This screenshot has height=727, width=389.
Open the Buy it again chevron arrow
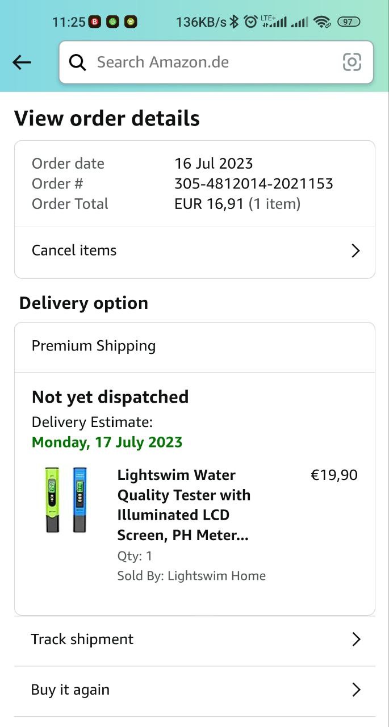(x=356, y=690)
